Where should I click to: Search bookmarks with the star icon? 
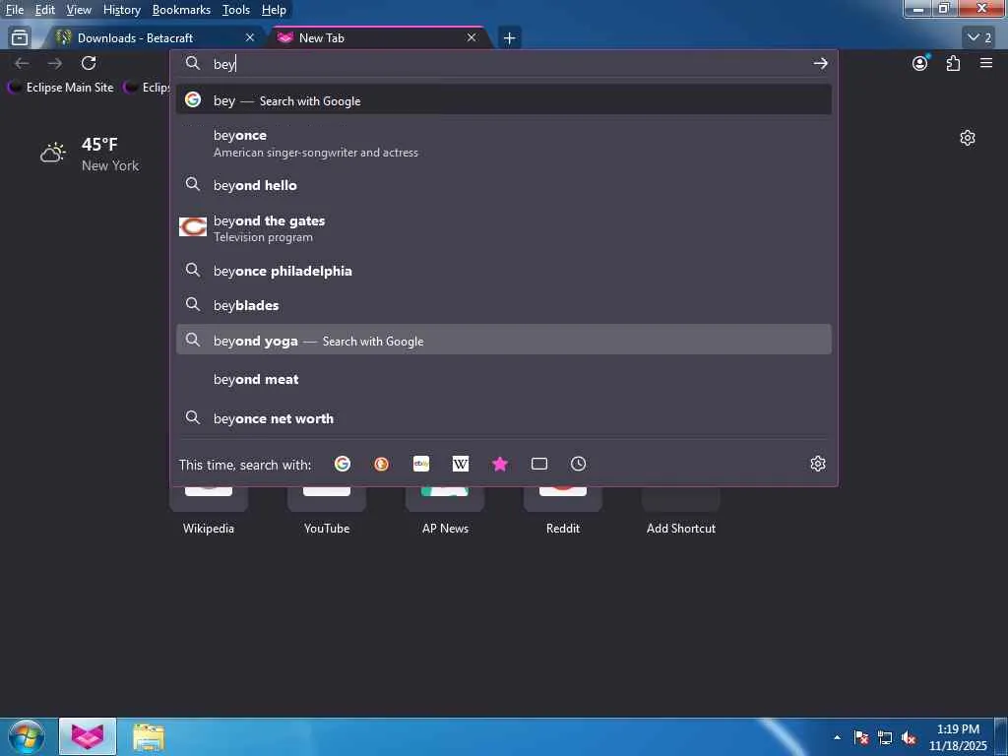point(499,464)
